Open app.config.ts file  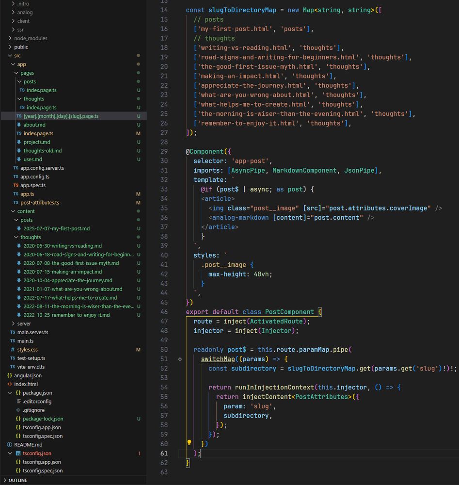pyautogui.click(x=35, y=177)
